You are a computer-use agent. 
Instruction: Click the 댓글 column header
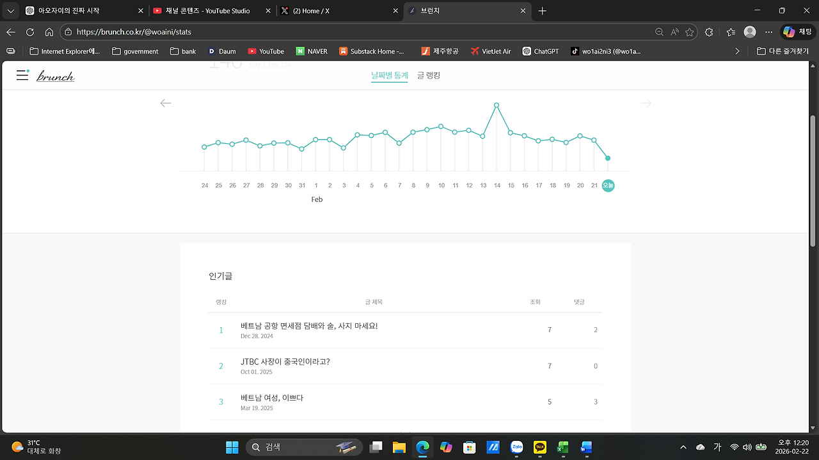pos(579,302)
